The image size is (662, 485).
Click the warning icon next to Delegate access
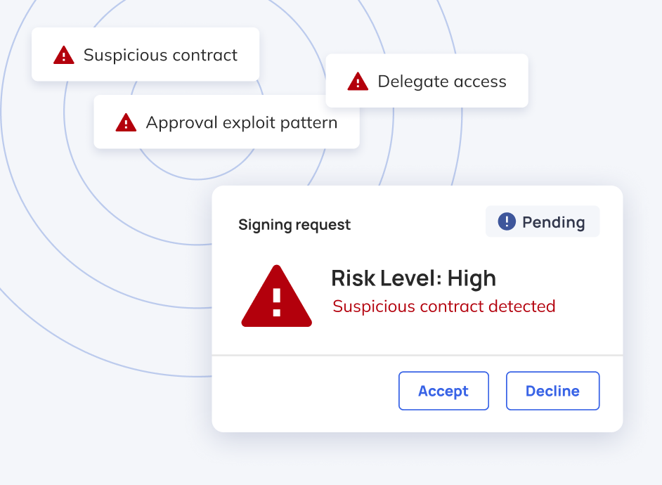[358, 82]
